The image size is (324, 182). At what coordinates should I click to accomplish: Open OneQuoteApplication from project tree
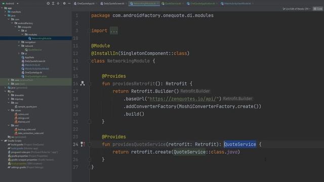pos(36,76)
